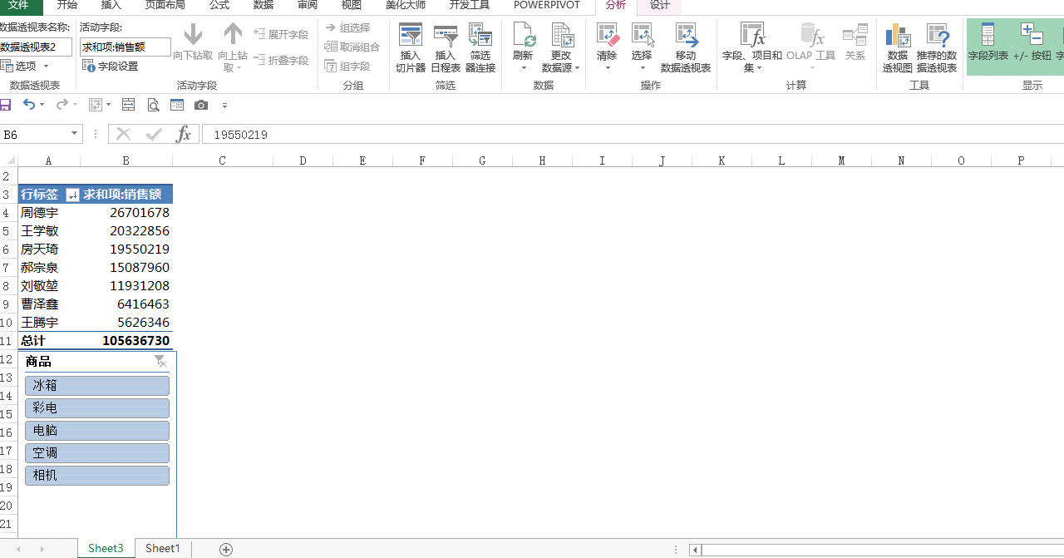The image size is (1064, 558).
Task: Click the clear filter icon on 商品 slicer
Action: tap(160, 361)
